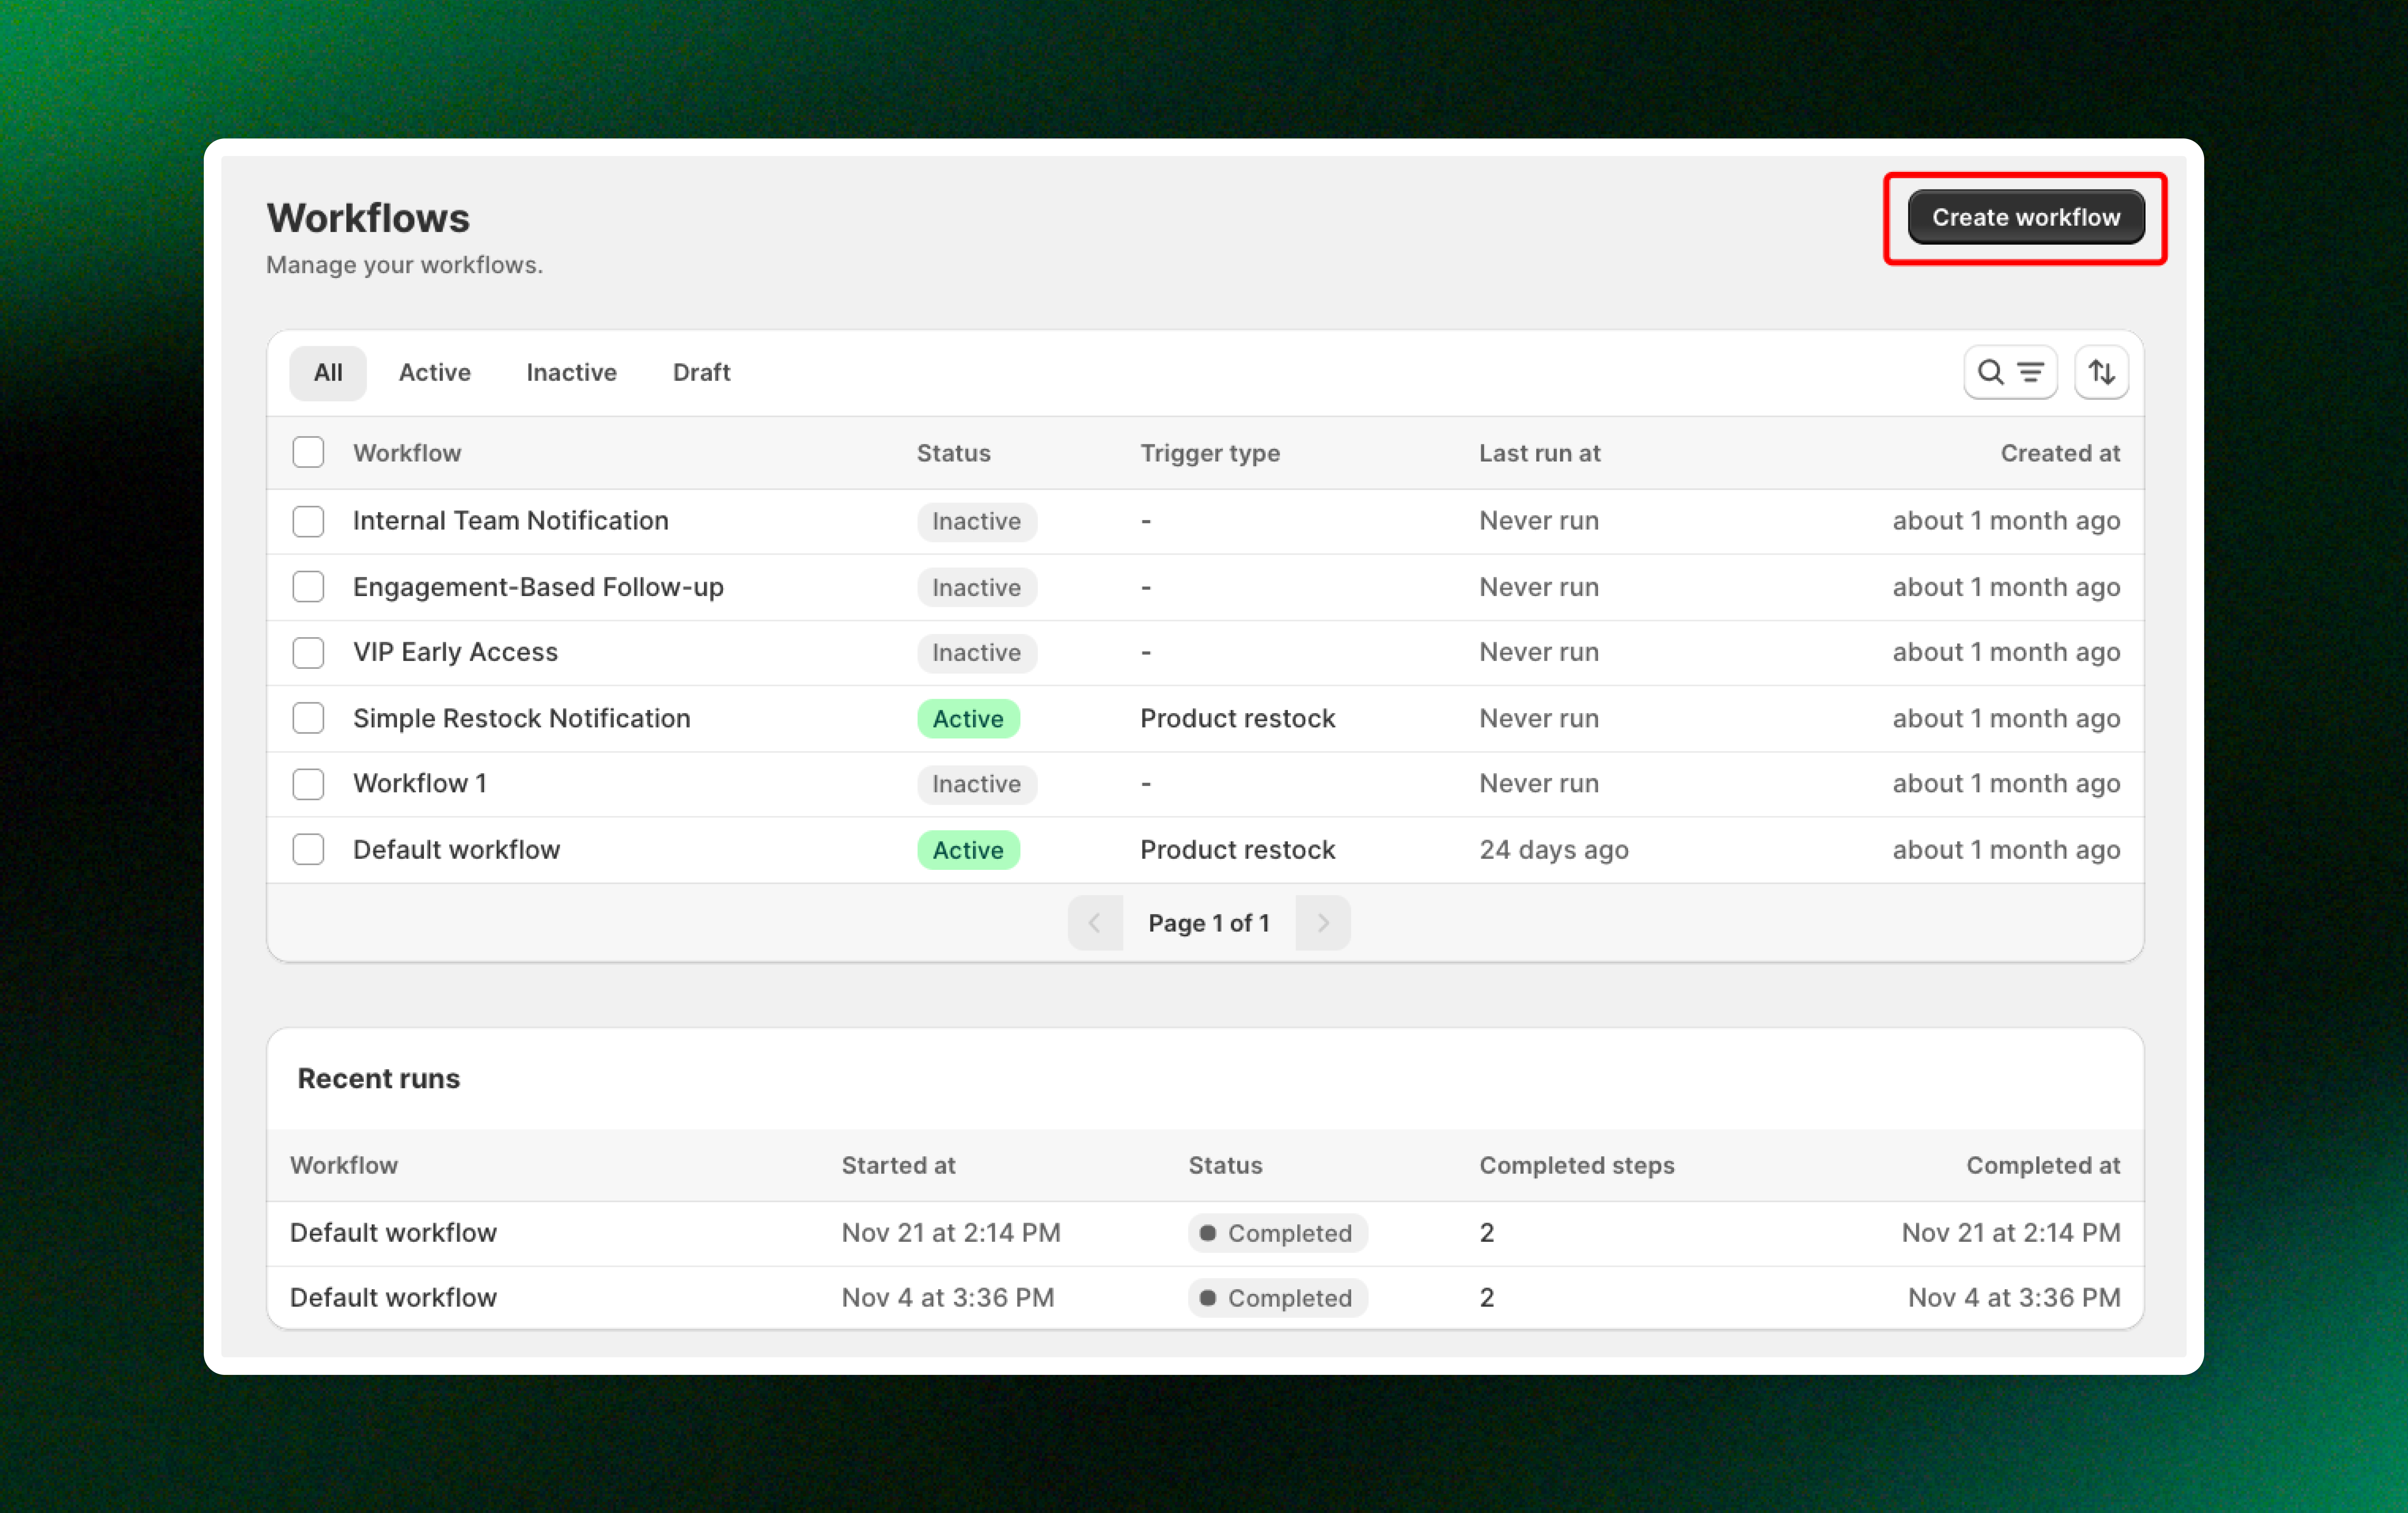The height and width of the screenshot is (1513, 2408).
Task: Switch to the Active tab
Action: [x=435, y=373]
